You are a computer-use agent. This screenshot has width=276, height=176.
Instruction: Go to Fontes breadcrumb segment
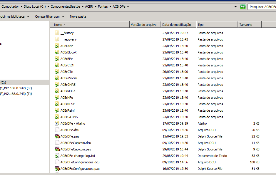pyautogui.click(x=103, y=6)
